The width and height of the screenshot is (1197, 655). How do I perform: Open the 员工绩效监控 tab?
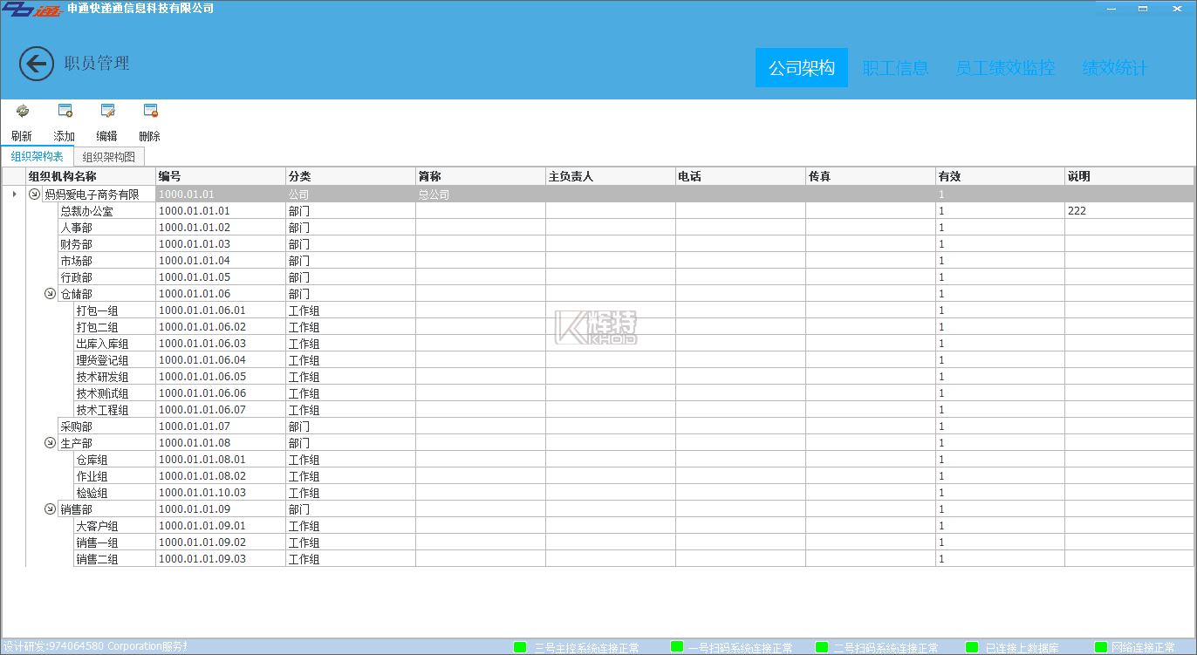pos(1004,68)
